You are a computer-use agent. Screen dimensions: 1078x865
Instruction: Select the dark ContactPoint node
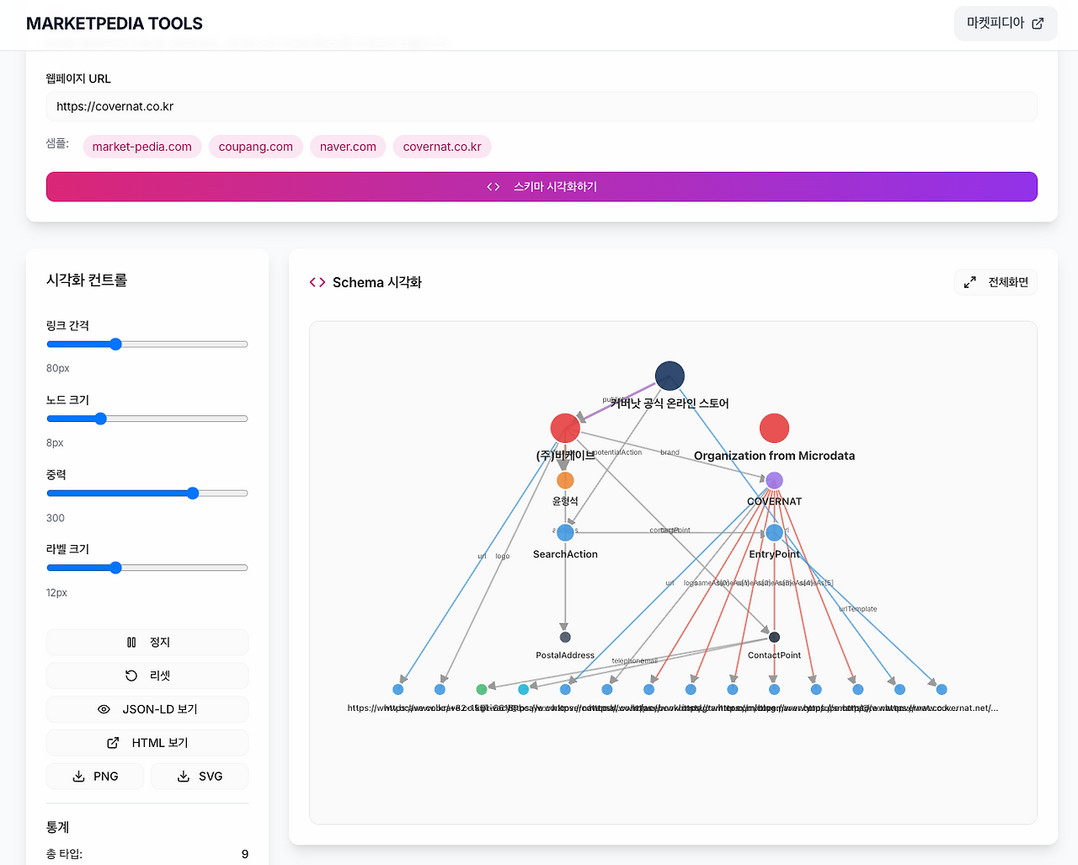pyautogui.click(x=774, y=638)
